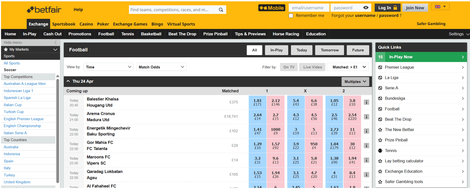
Task: Open the Match Odds dropdown
Action: tap(161, 67)
